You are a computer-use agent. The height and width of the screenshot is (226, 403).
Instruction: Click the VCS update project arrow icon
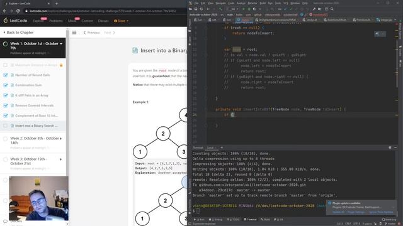(285, 9)
